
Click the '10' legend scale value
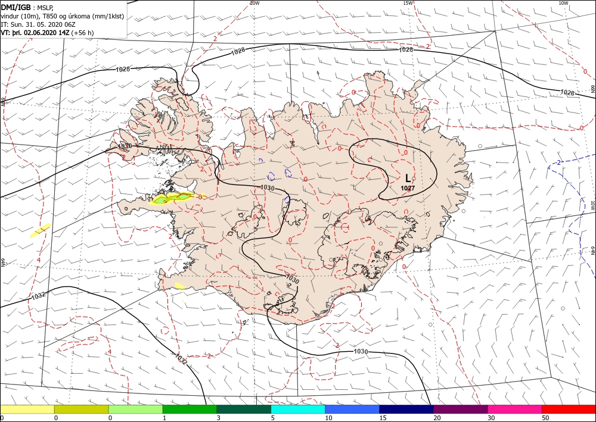(x=328, y=418)
